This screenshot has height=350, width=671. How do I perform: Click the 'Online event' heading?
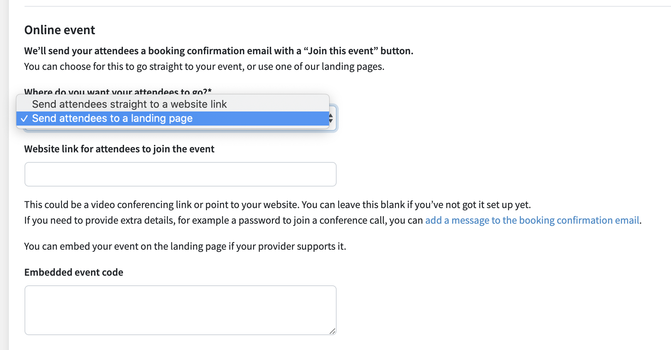pos(60,30)
